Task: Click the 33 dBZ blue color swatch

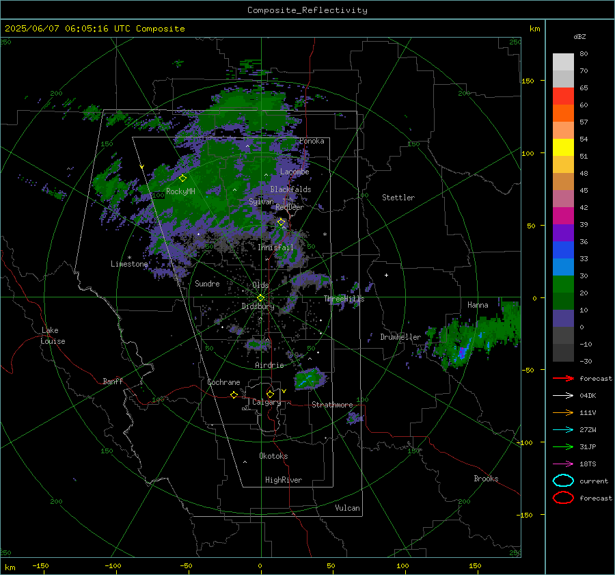Action: [x=563, y=267]
